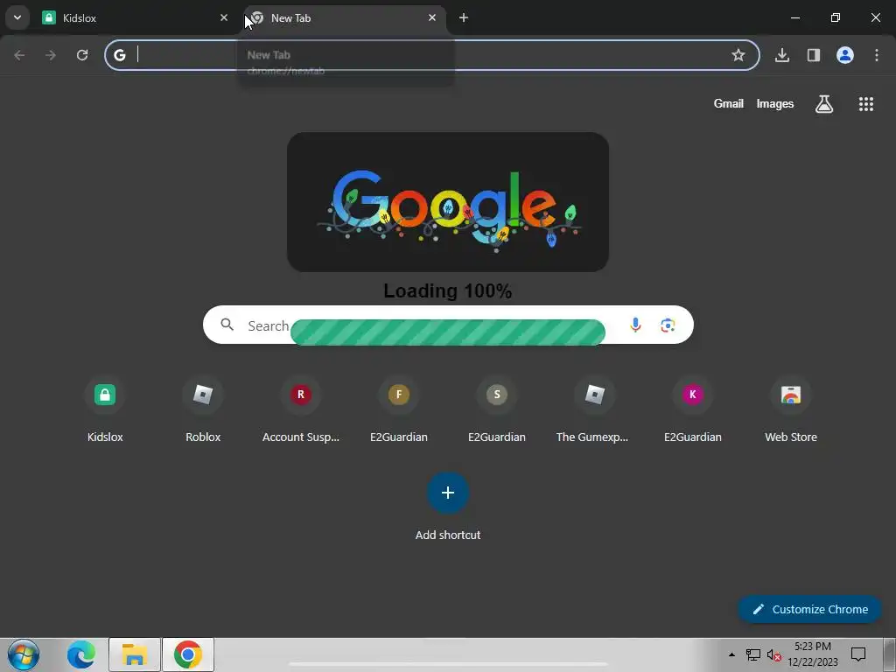Image resolution: width=896 pixels, height=672 pixels.
Task: Click the green loading progress bar
Action: tap(448, 332)
